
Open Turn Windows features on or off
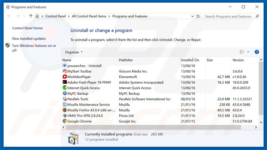[34, 48]
